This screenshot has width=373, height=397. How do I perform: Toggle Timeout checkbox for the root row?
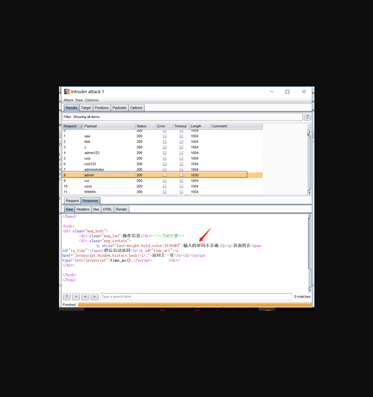pyautogui.click(x=181, y=159)
